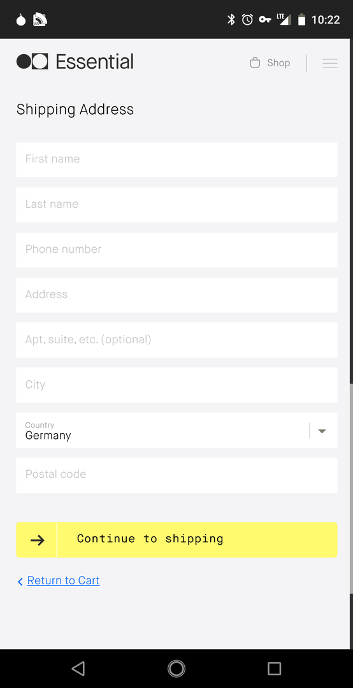Follow the Return to Cart link

pyautogui.click(x=63, y=580)
